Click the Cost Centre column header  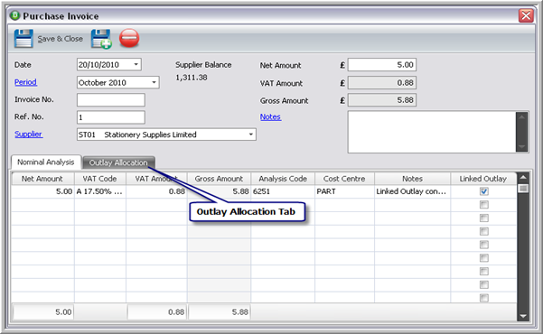[x=344, y=179]
